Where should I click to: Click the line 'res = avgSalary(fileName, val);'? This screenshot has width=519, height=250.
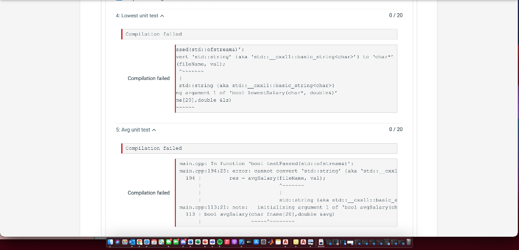point(277,178)
